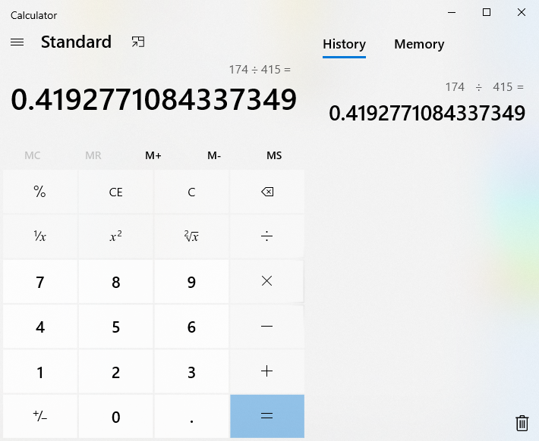Click the main display result 0.4192771084337349
This screenshot has width=539, height=441.
pos(153,99)
